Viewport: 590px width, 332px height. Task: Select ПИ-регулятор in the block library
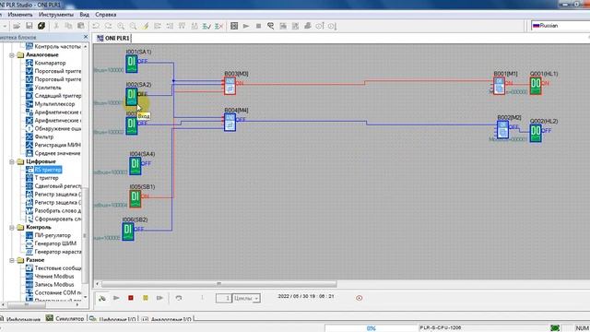point(53,235)
